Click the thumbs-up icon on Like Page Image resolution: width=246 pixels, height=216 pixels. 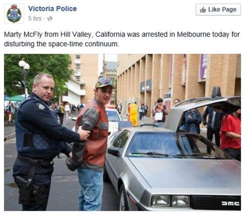203,10
